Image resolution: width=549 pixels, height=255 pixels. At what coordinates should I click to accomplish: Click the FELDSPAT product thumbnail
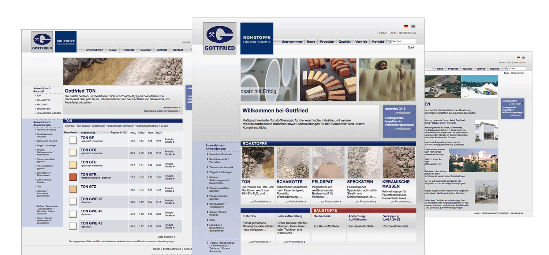(328, 163)
